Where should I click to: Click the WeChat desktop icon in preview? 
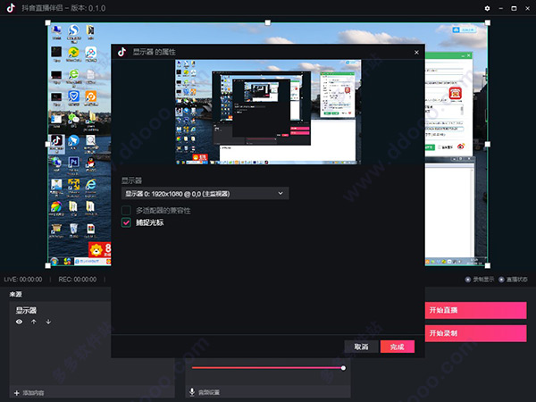73,120
